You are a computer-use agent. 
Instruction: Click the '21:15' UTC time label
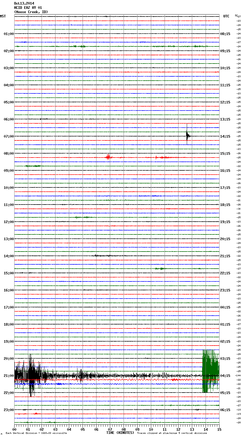(x=225, y=256)
